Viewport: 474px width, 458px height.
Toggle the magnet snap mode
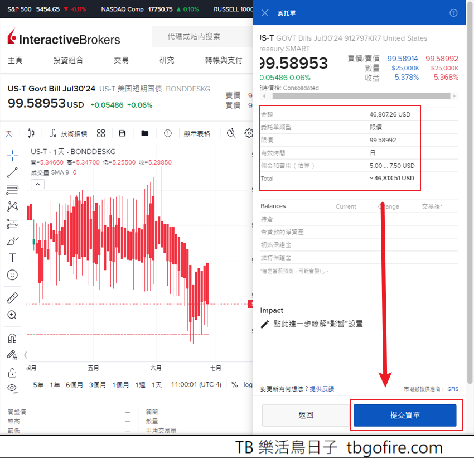[12, 338]
